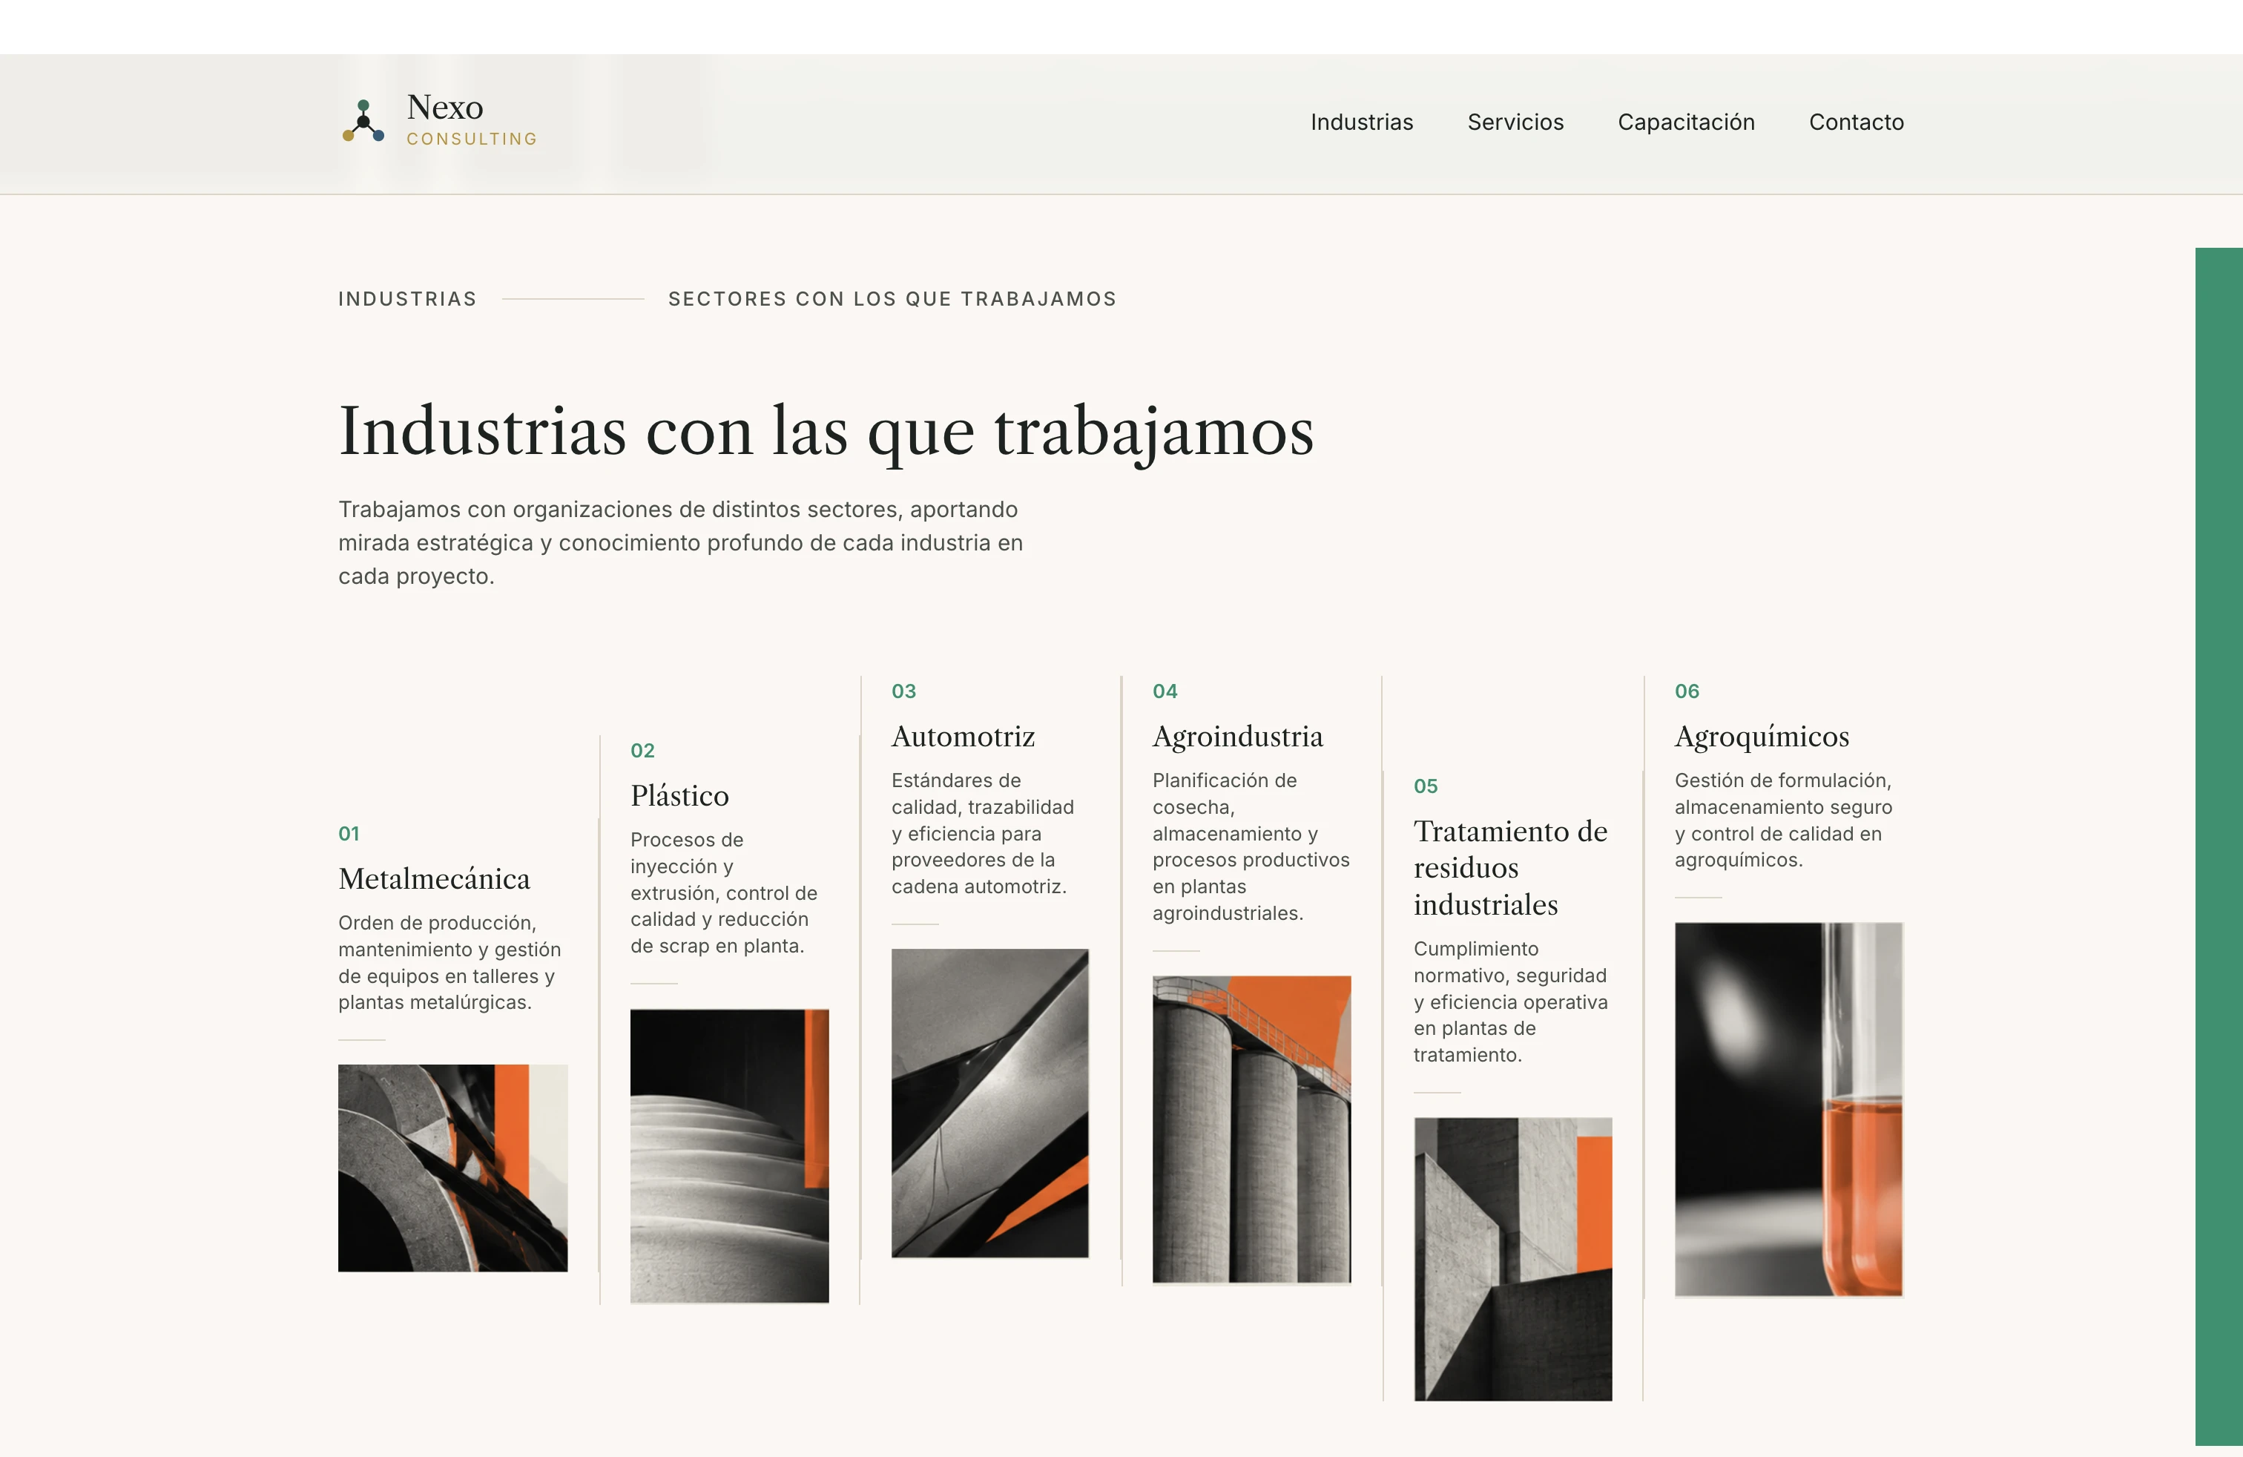Click the Nexo Consulting molecule logo icon
Screen dimensions: 2243x1457
point(363,121)
